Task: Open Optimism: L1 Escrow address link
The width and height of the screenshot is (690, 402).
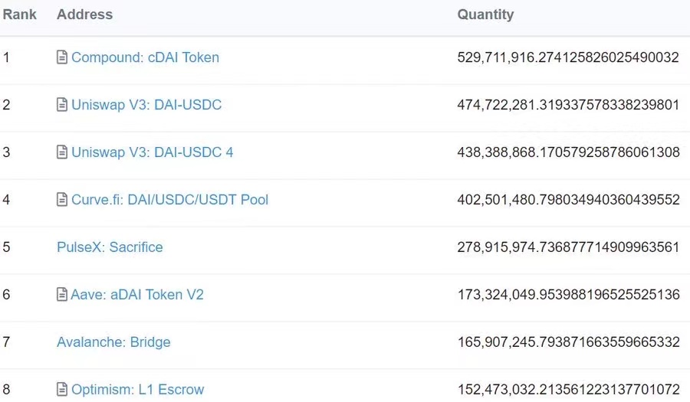Action: [137, 390]
